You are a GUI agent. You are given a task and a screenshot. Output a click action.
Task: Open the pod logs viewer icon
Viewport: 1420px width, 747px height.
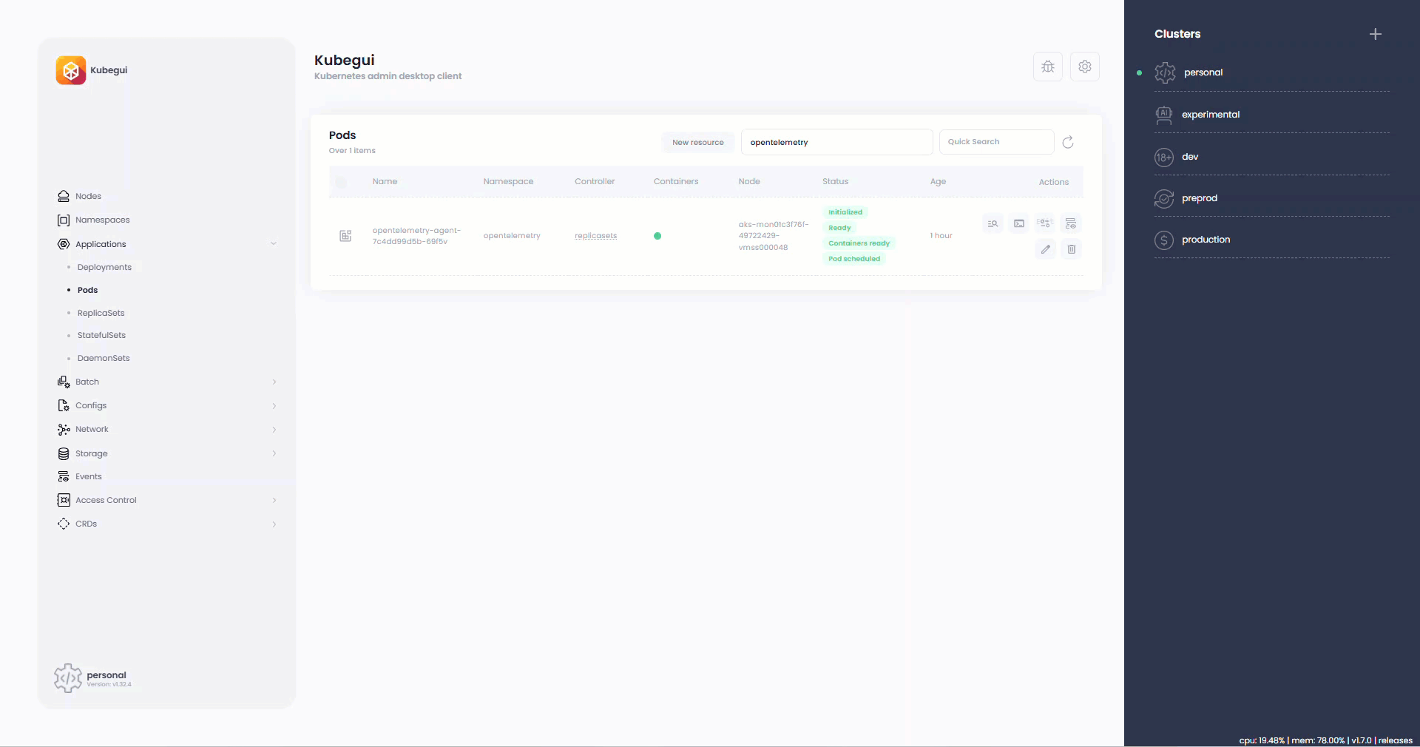pos(993,223)
